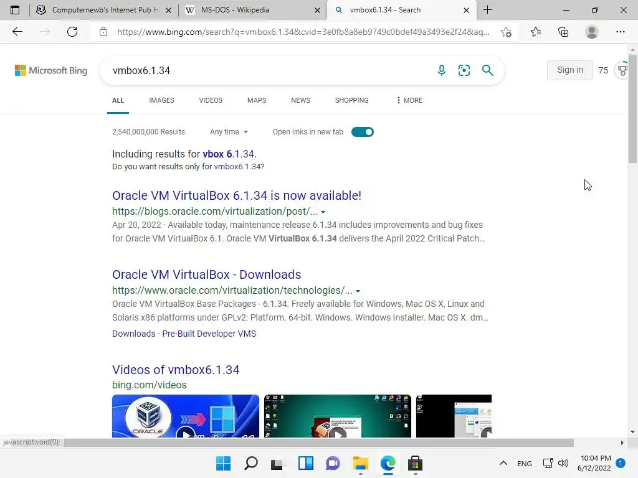Click the browser address bar URL

303,32
